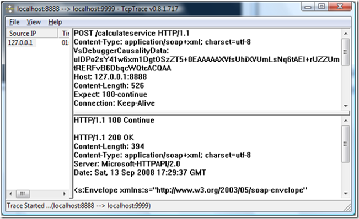The width and height of the screenshot is (359, 219).
Task: Click the 'Host: 127.0.0.1:8888' line
Action: [x=110, y=77]
